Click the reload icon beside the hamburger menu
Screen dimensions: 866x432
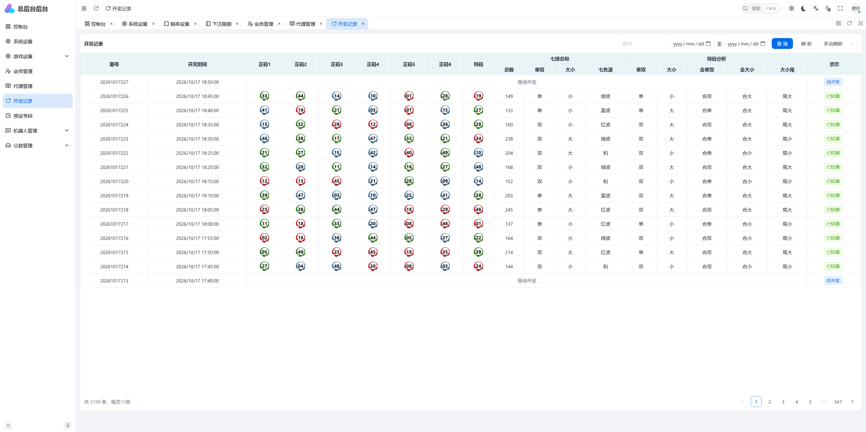click(96, 8)
